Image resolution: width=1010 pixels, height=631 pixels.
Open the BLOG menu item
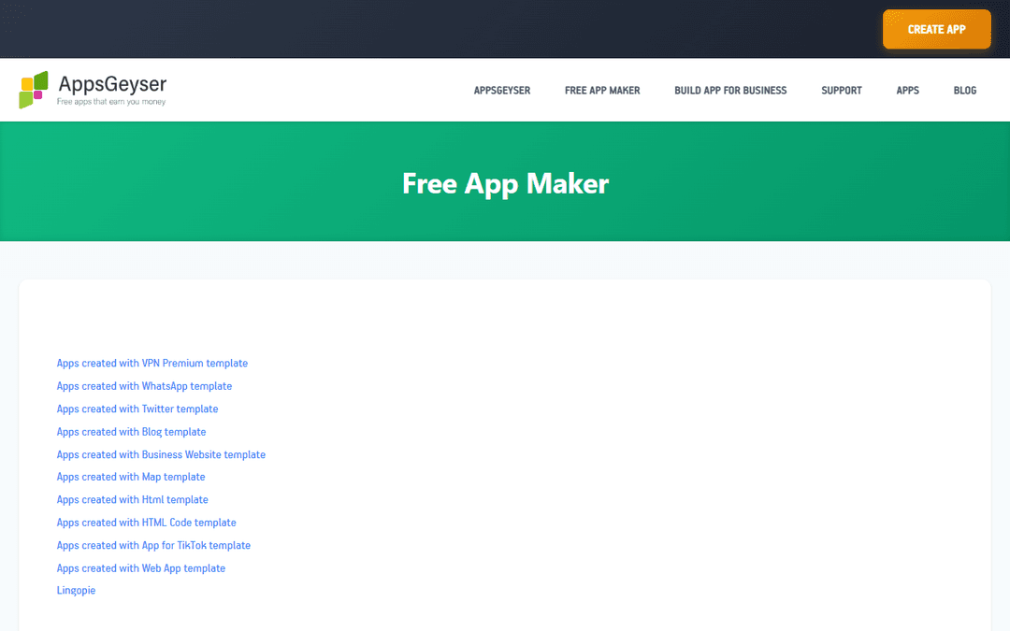click(x=965, y=90)
